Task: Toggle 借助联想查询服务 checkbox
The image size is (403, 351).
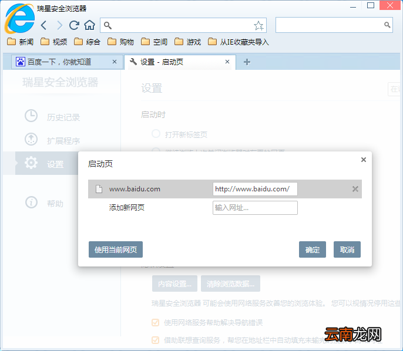Action: click(156, 340)
